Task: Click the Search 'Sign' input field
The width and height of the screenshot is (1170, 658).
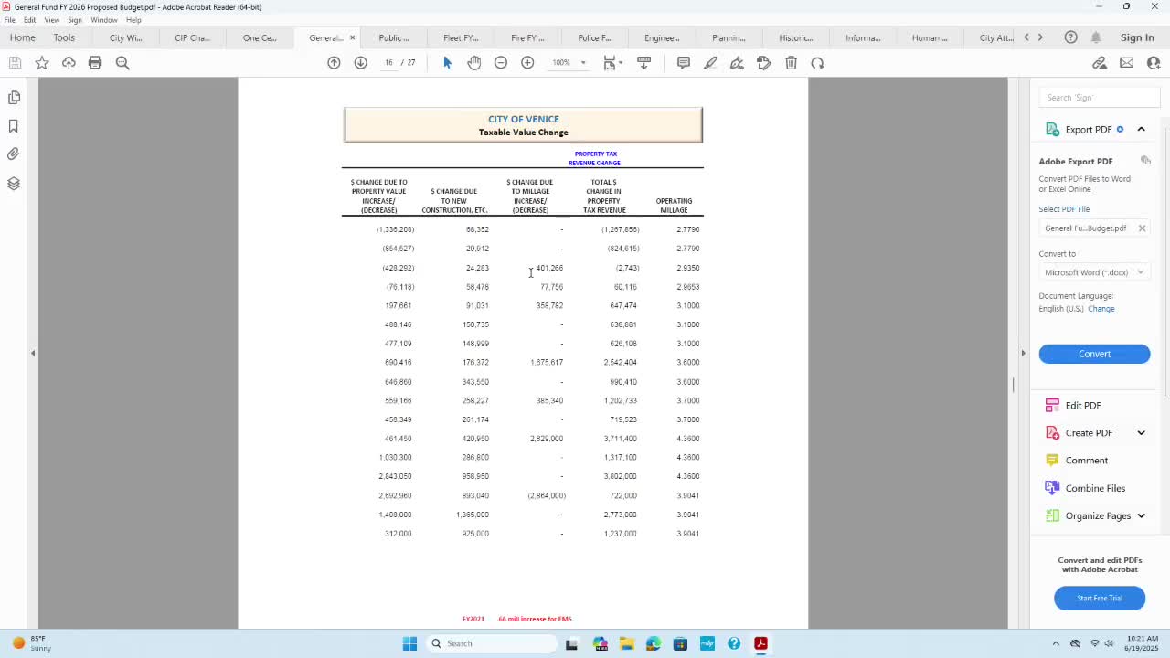Action: pyautogui.click(x=1101, y=97)
